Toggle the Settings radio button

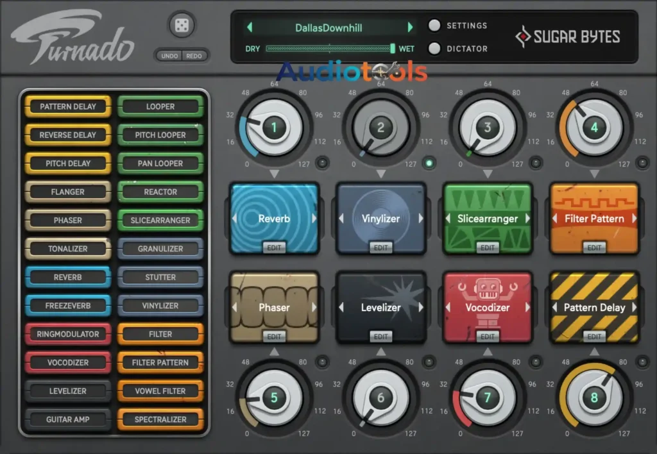pyautogui.click(x=435, y=26)
